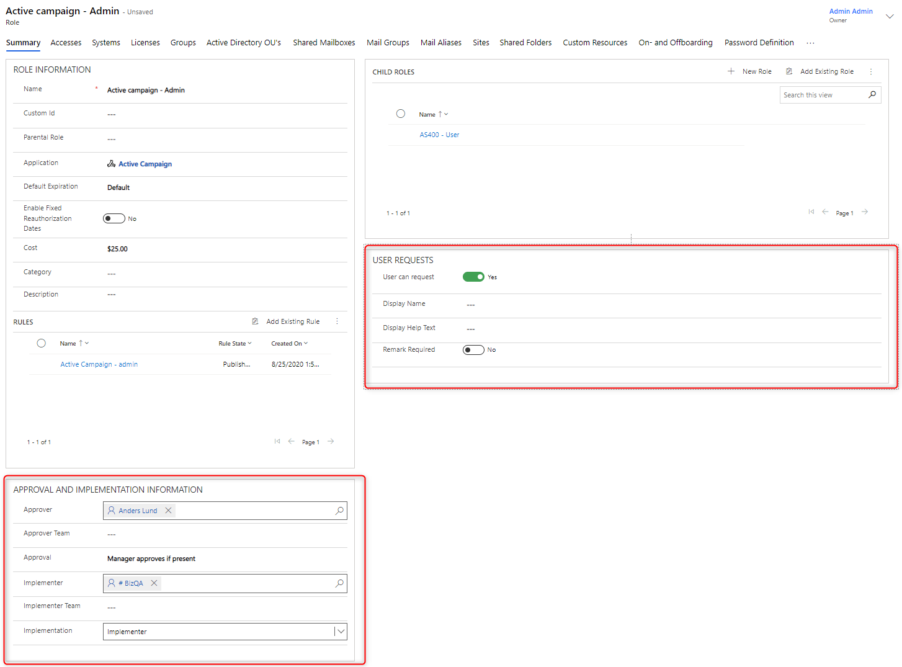
Task: Select all rows in Rules grid
Action: coord(42,343)
